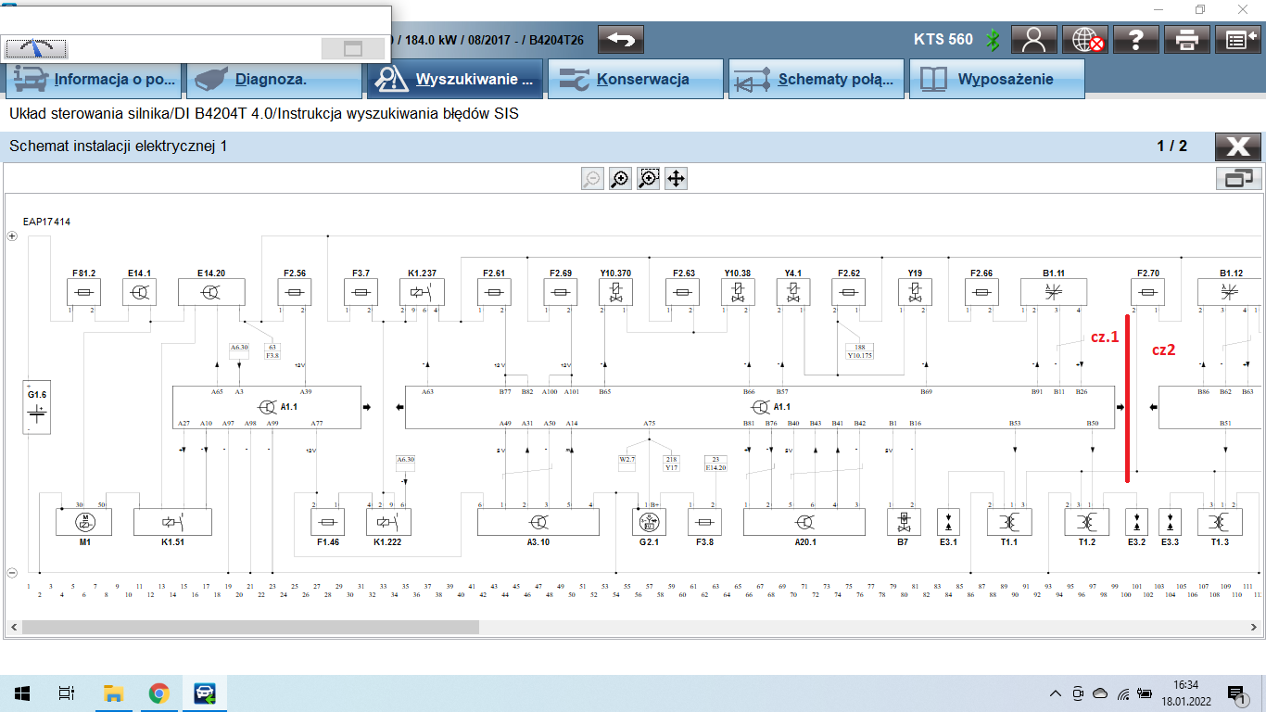Image resolution: width=1266 pixels, height=712 pixels.
Task: Click the back arrow button
Action: 621,40
